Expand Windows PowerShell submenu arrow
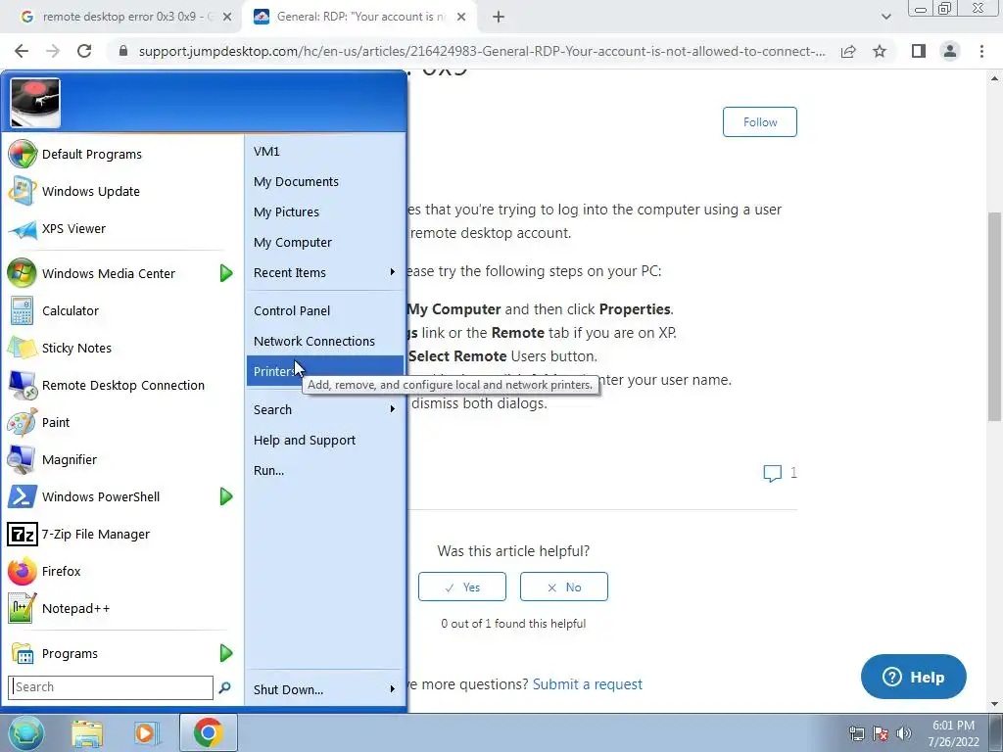 click(226, 496)
